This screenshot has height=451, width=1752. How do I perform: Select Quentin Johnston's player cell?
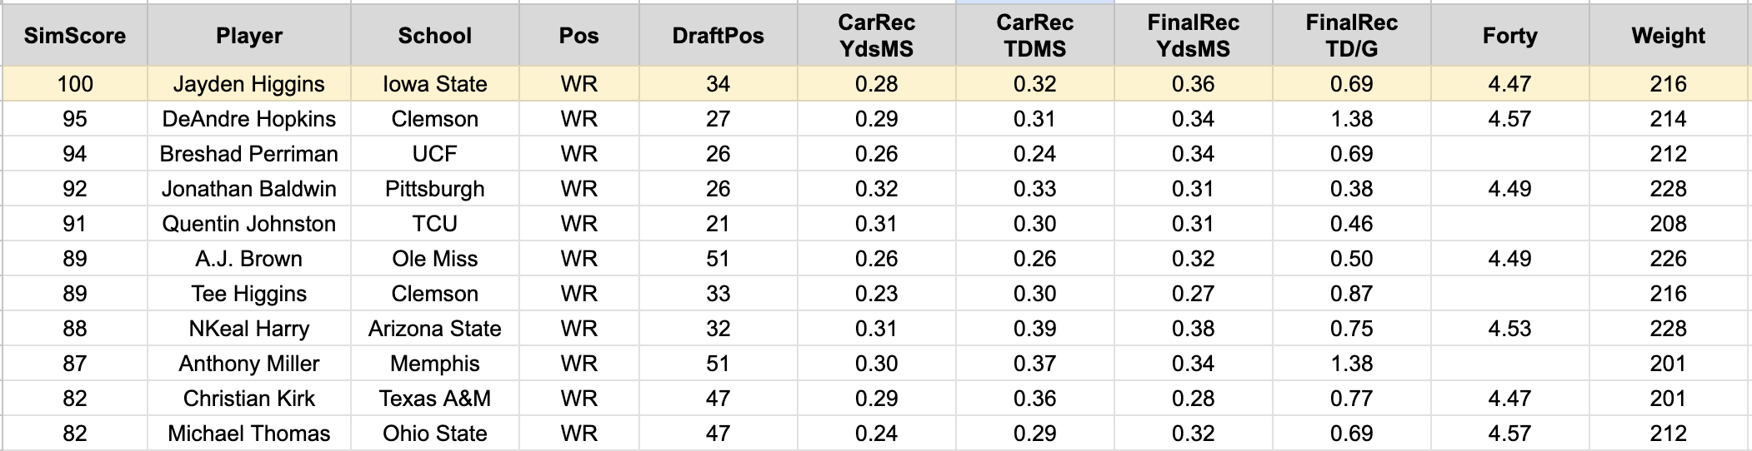pos(249,224)
